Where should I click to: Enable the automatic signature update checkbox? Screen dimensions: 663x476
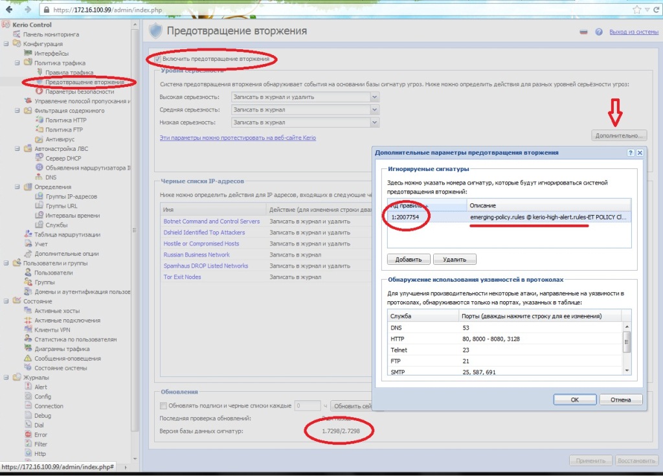pyautogui.click(x=163, y=405)
